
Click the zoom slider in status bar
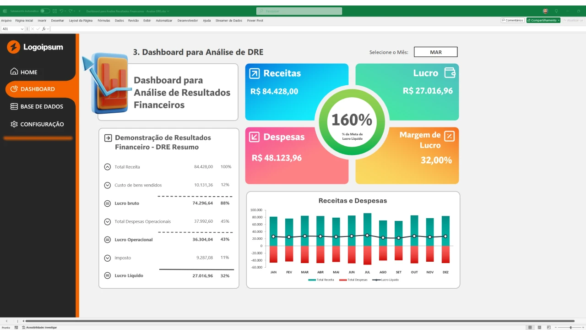point(570,327)
